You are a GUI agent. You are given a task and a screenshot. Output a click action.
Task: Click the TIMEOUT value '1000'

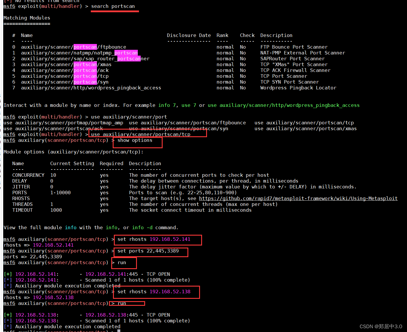[x=56, y=210]
